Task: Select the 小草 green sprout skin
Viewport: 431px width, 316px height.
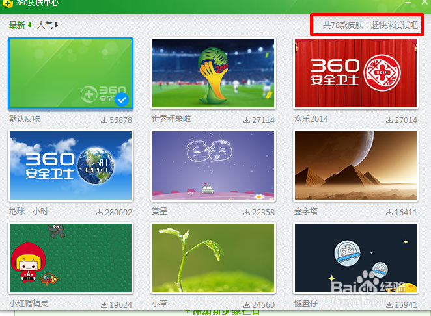Action: pos(213,257)
